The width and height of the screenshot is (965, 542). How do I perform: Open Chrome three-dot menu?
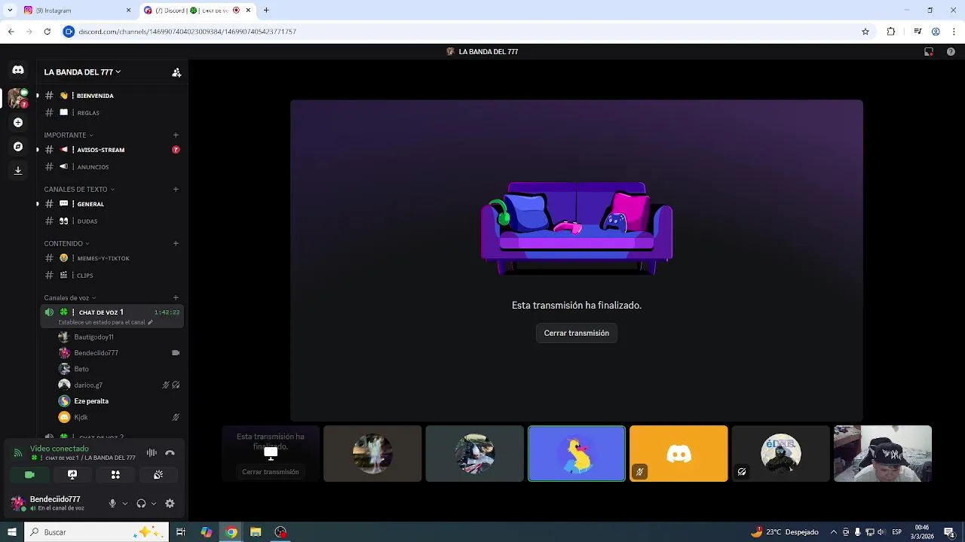coord(954,32)
